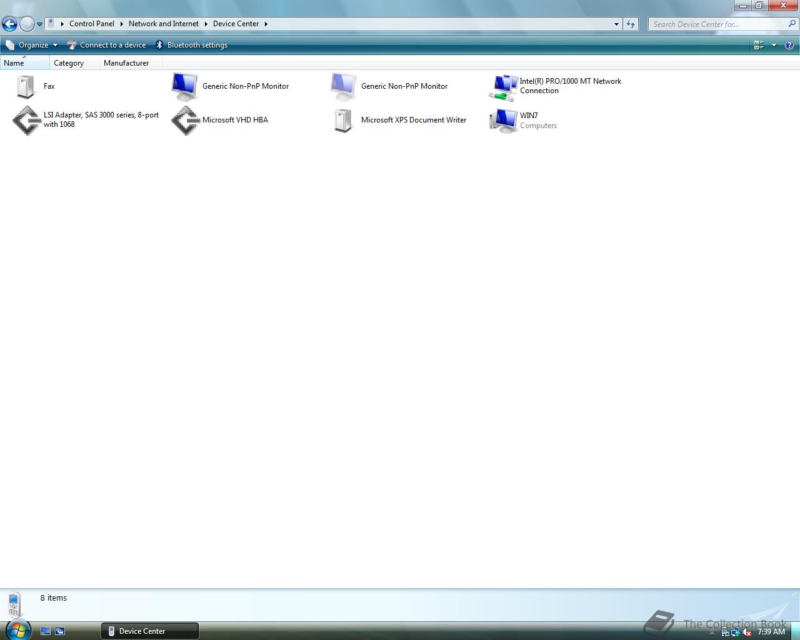Viewport: 800px width, 640px height.
Task: Click the 'Fax' device name label
Action: 49,86
